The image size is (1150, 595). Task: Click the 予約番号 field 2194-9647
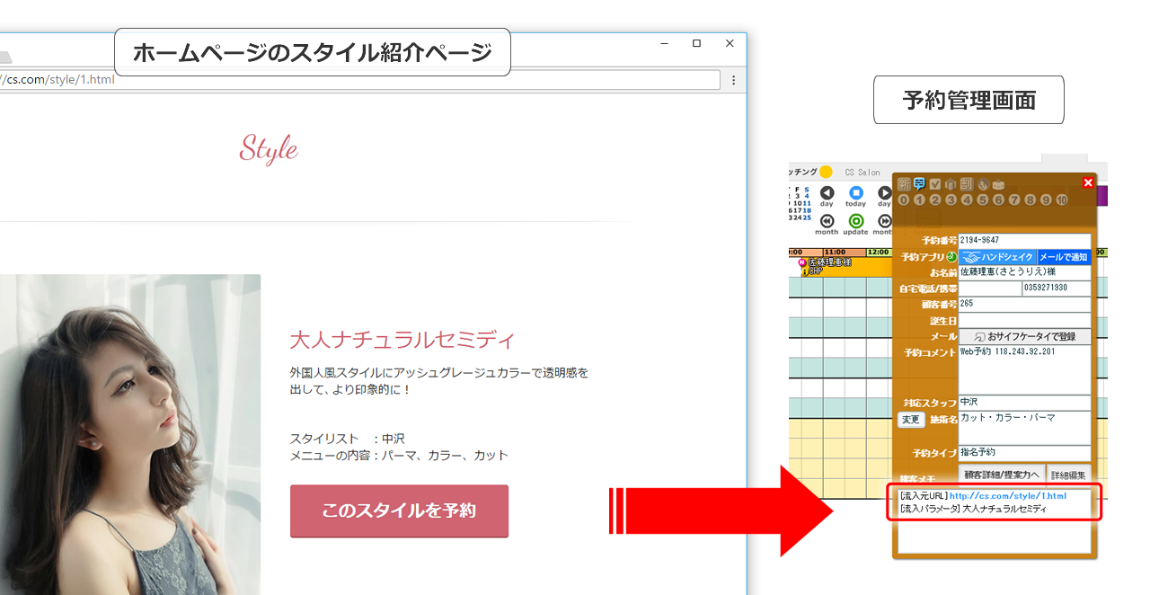(1024, 241)
